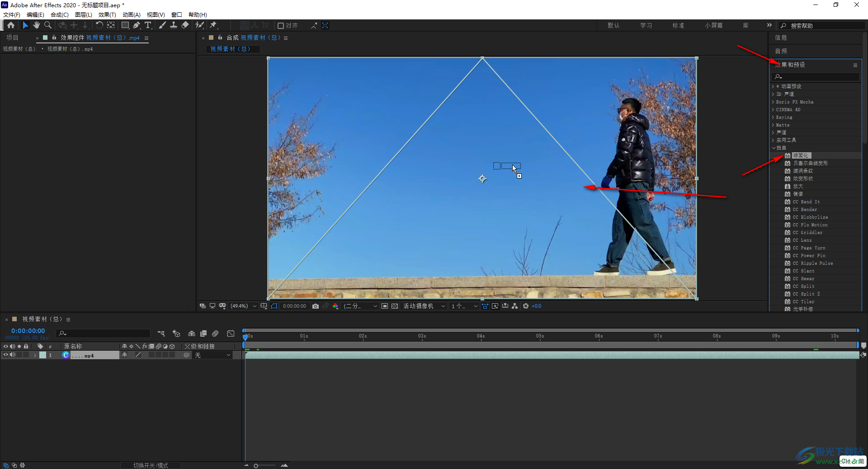Open the 效果(T) menu
The width and height of the screenshot is (868, 469).
click(x=107, y=15)
